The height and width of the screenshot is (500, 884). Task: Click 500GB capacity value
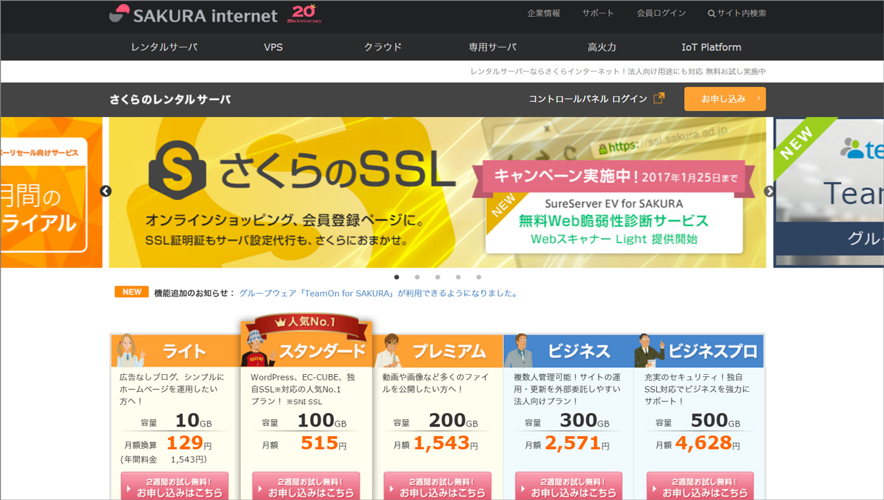coord(715,421)
